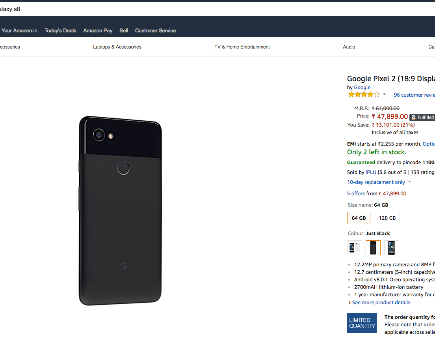Select the 64 GB size option
Screen dimensions: 435x350
tap(359, 218)
